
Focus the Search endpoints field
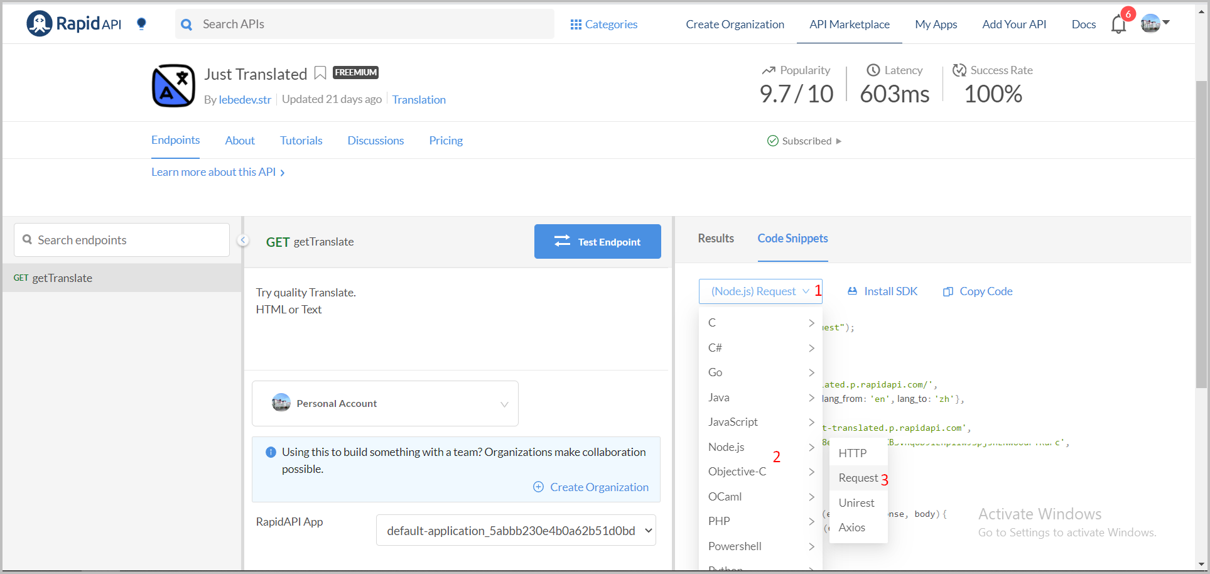[x=122, y=240]
